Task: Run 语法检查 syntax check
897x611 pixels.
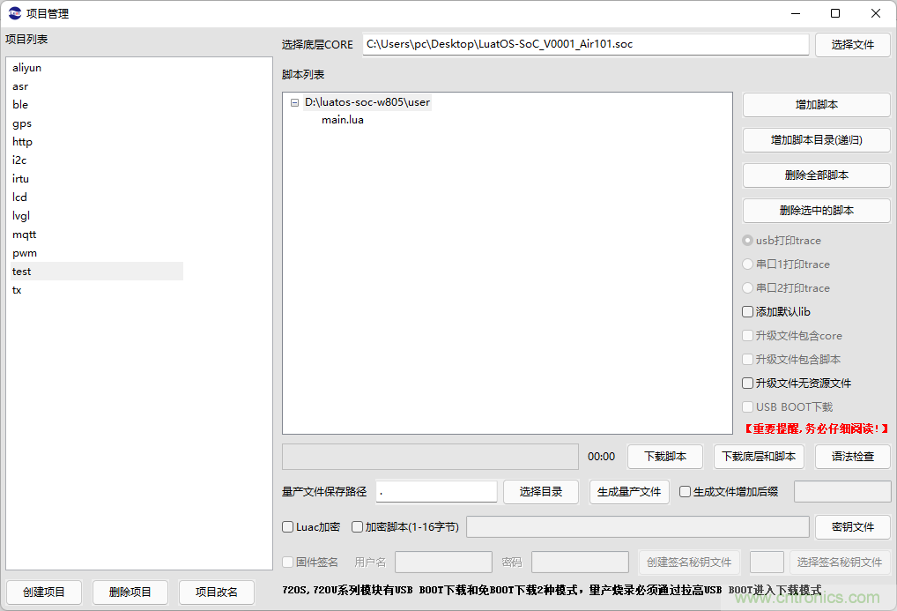Action: tap(852, 457)
